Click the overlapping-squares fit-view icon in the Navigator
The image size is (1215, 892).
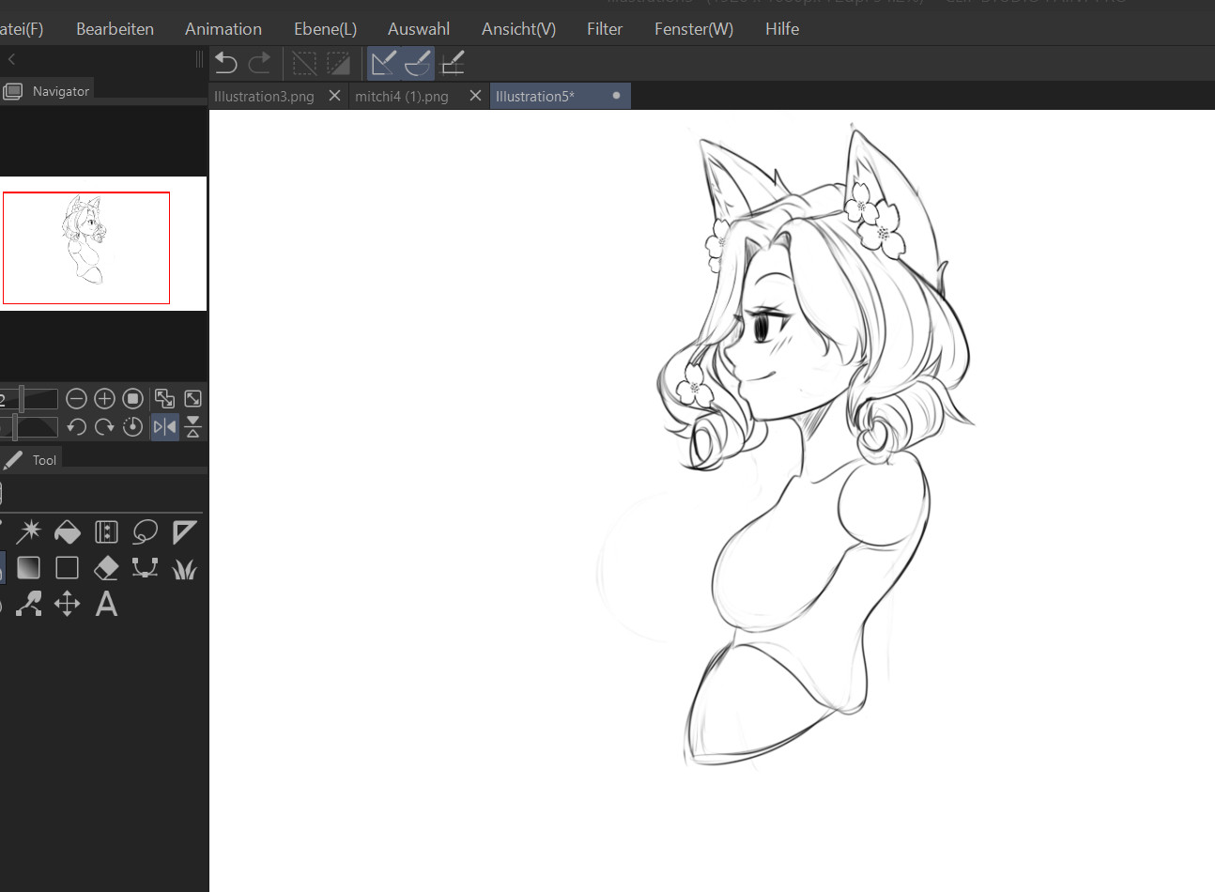coord(164,399)
